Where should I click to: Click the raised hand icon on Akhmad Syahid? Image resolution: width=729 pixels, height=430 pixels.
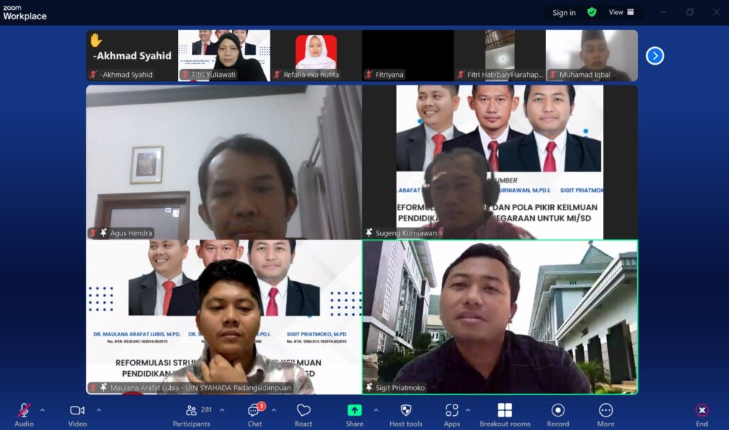pos(96,40)
